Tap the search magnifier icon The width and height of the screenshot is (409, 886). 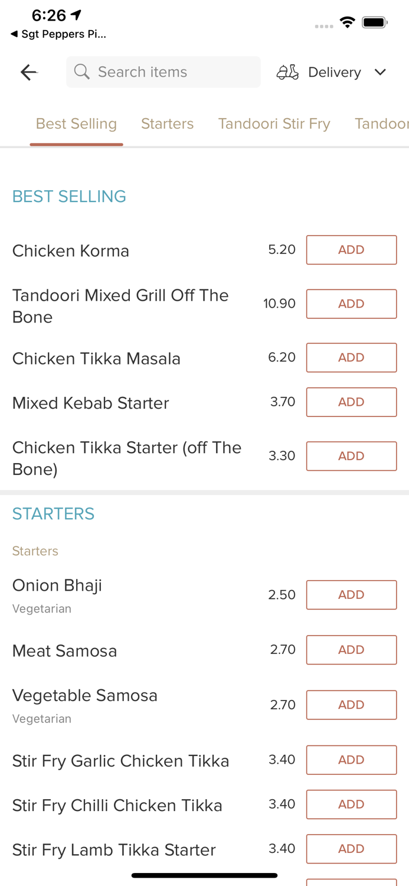(x=81, y=71)
